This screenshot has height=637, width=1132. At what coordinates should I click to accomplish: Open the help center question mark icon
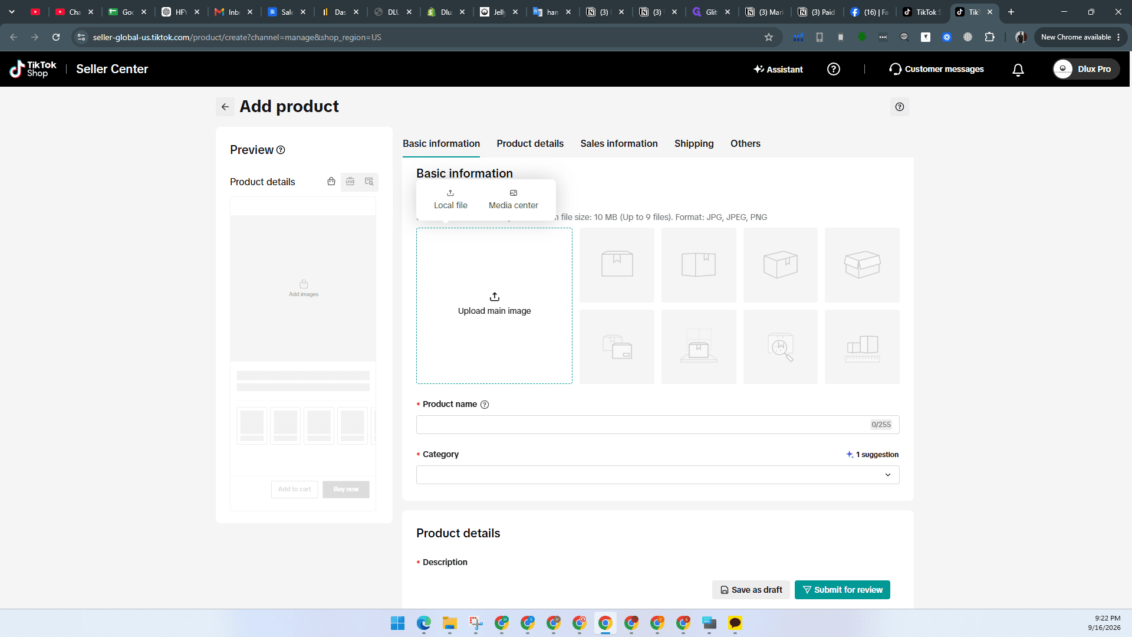(833, 69)
